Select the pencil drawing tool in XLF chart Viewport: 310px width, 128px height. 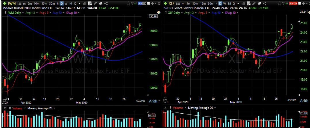click(x=254, y=3)
